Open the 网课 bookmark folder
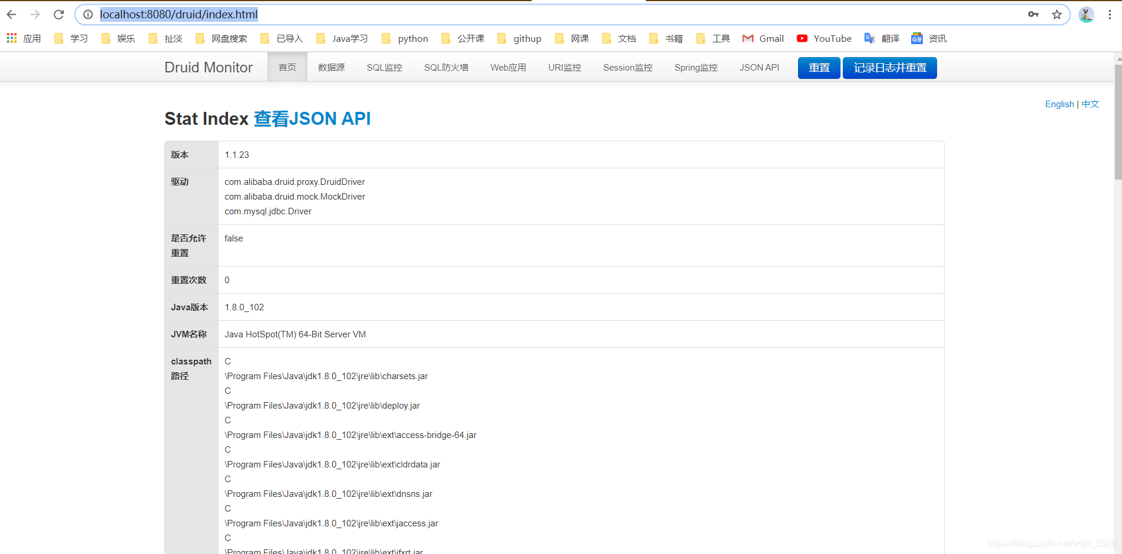This screenshot has height=554, width=1122. point(571,38)
